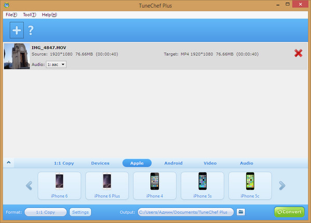This screenshot has width=311, height=223.
Task: Open help via the question mark icon
Action: pyautogui.click(x=31, y=30)
